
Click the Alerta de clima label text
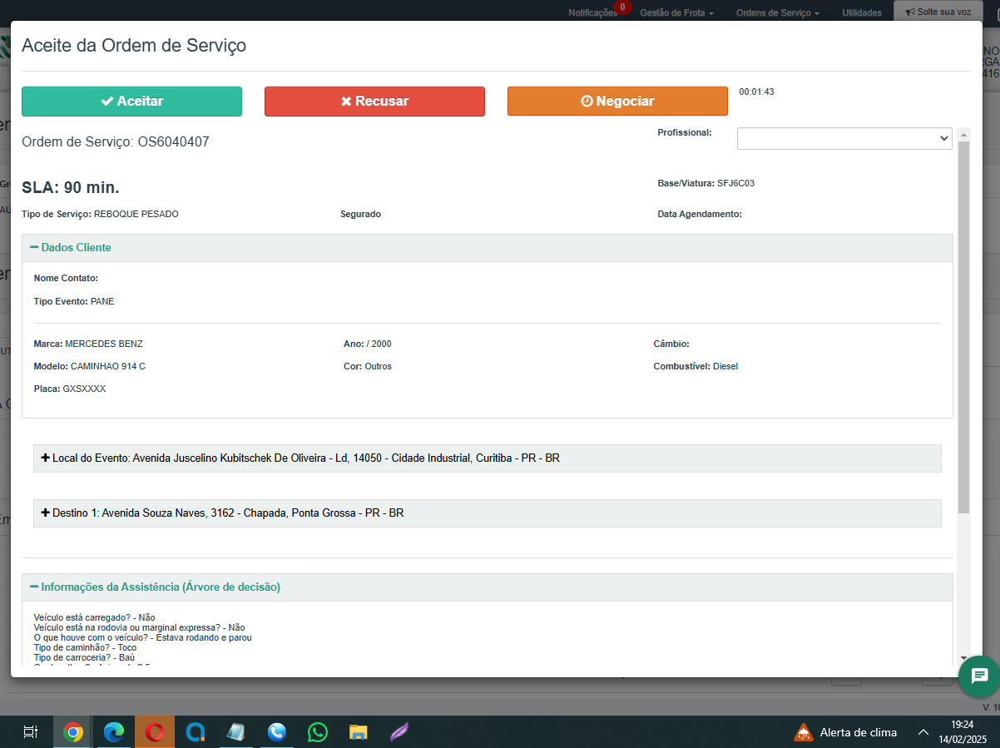coord(859,732)
